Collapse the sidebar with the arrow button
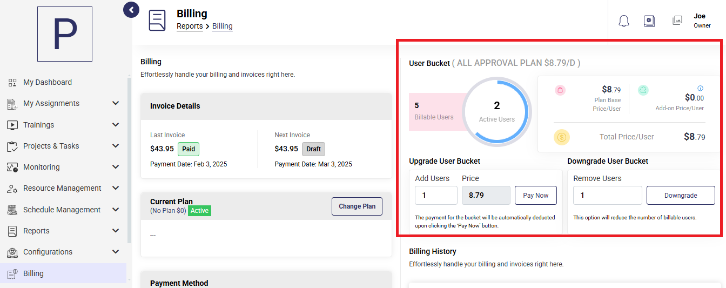726x288 pixels. 131,10
